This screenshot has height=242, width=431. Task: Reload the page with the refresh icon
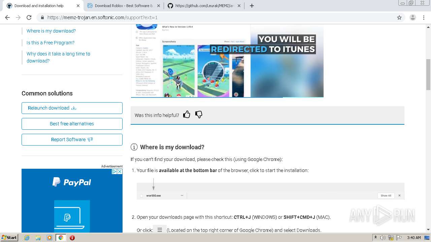point(29,17)
